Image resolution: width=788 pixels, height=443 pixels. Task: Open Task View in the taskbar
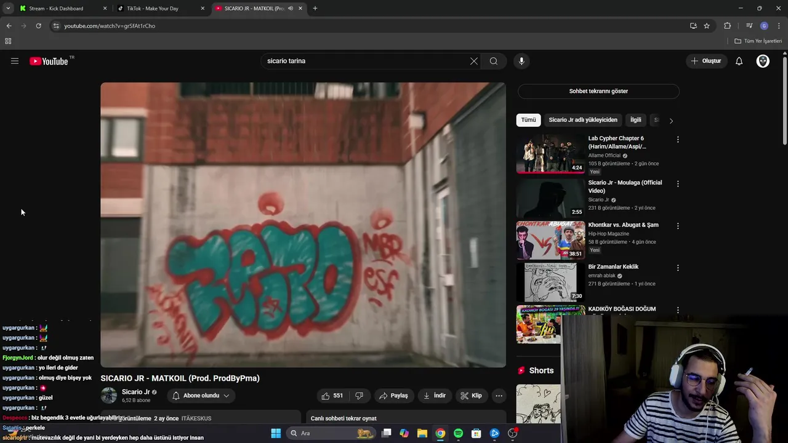[386, 433]
